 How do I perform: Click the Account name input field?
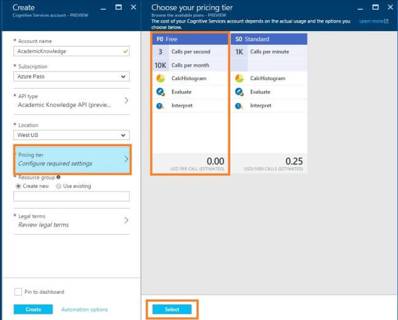[x=72, y=51]
